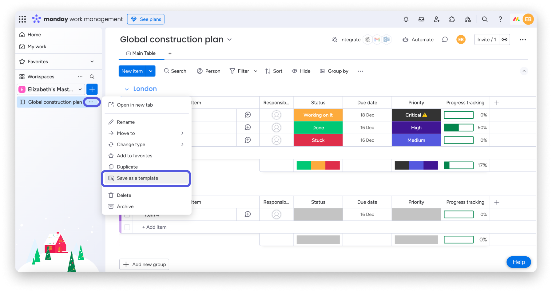
Task: Click the 50% progress tracking bar
Action: coord(459,128)
